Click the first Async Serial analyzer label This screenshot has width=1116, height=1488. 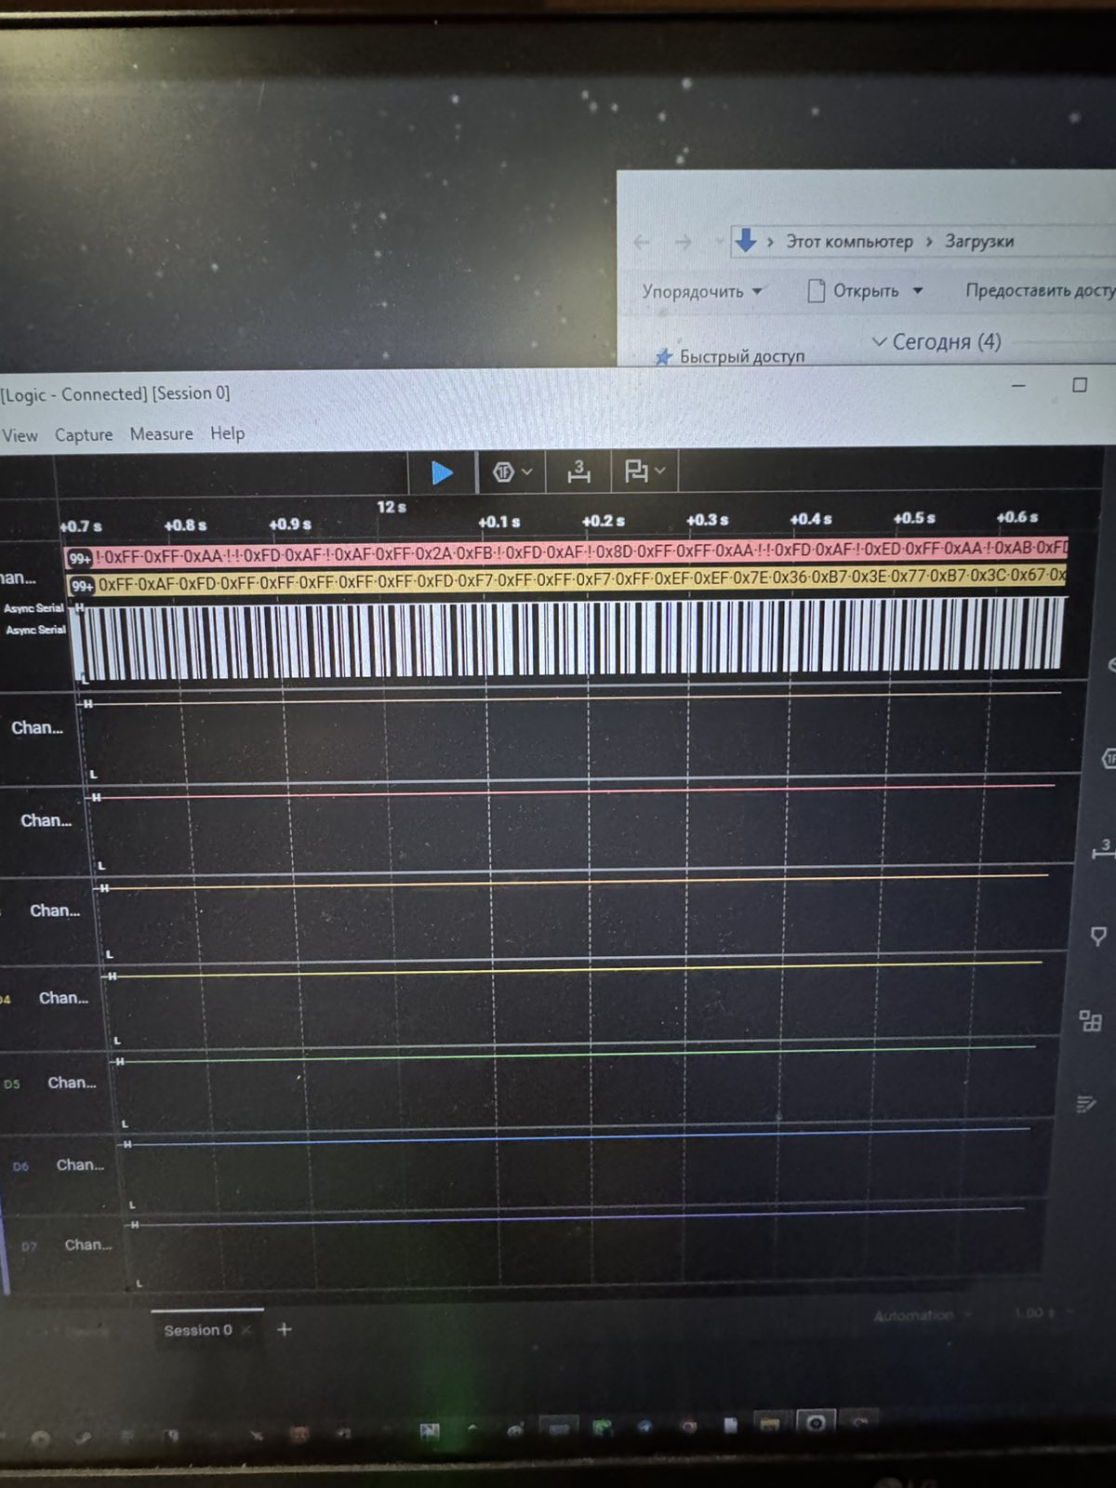tap(34, 608)
